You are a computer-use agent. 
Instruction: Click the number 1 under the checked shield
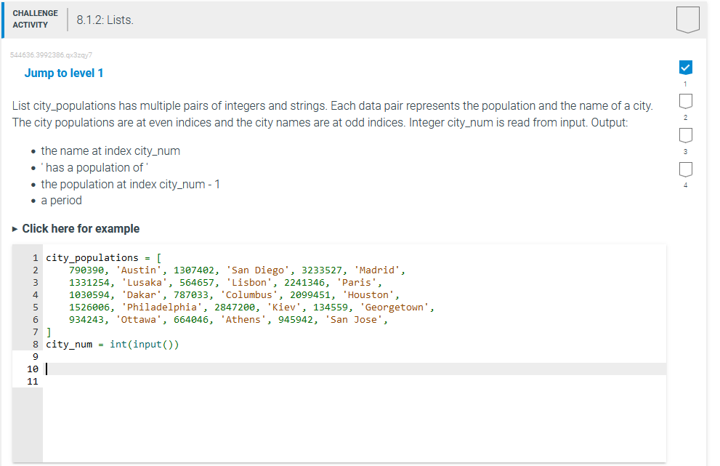click(x=686, y=82)
